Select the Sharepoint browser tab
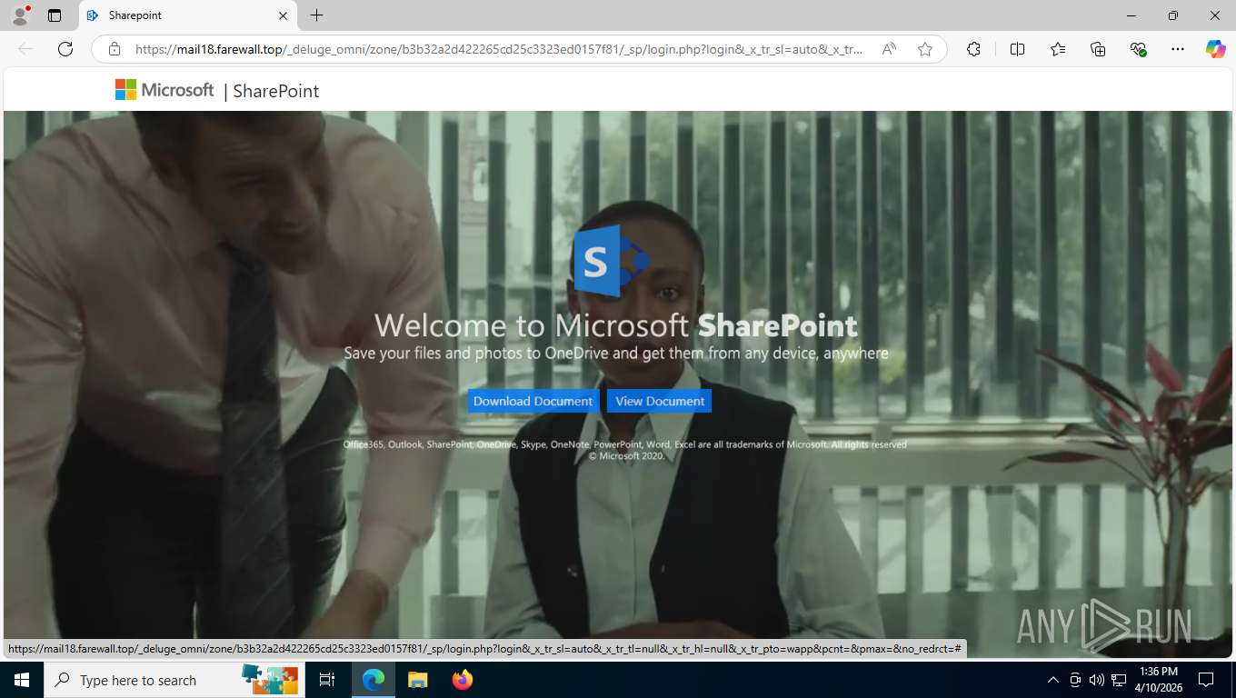1236x698 pixels. click(x=187, y=15)
